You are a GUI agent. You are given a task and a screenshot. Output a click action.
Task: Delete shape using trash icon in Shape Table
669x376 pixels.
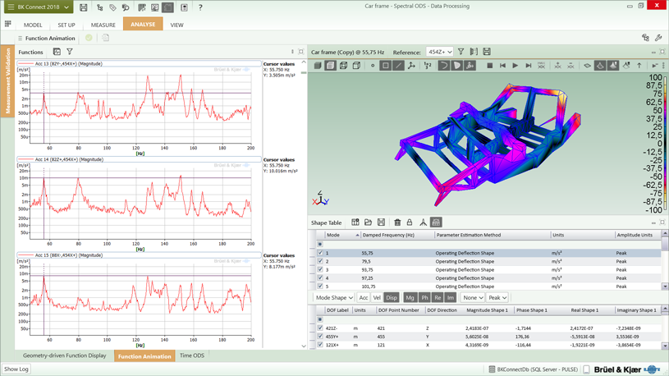(x=397, y=222)
